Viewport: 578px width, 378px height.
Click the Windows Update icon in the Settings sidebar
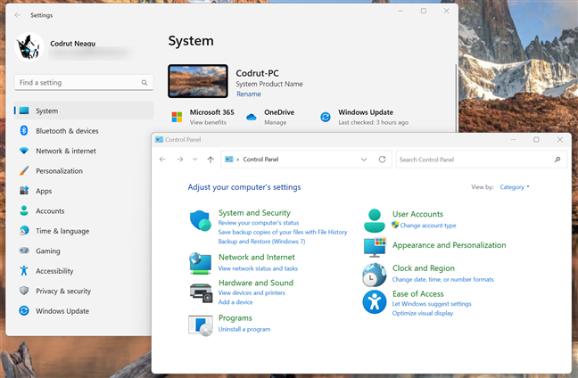pos(24,310)
